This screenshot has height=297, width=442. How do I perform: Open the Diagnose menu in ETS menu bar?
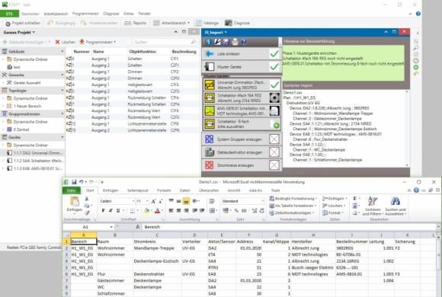coord(111,14)
